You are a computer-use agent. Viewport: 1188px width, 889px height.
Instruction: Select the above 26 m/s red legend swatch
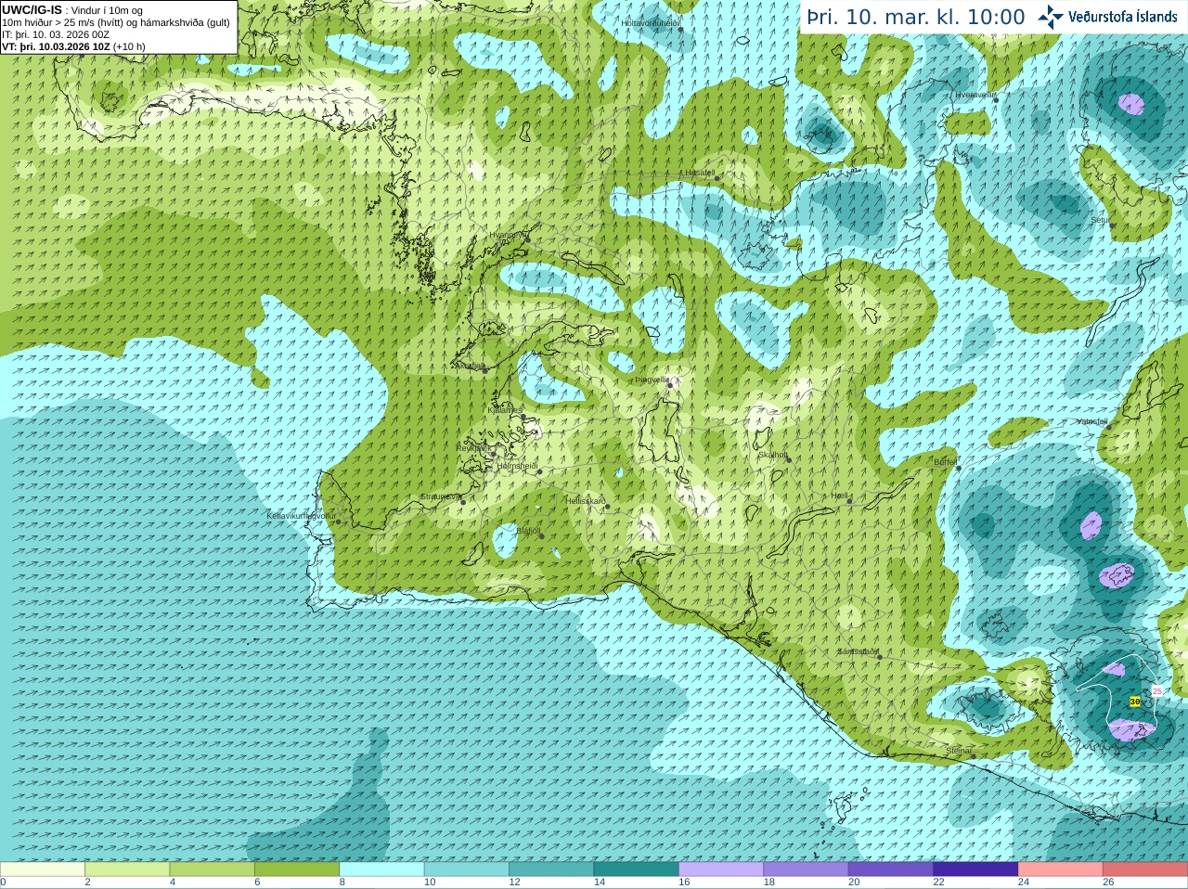(x=1145, y=870)
